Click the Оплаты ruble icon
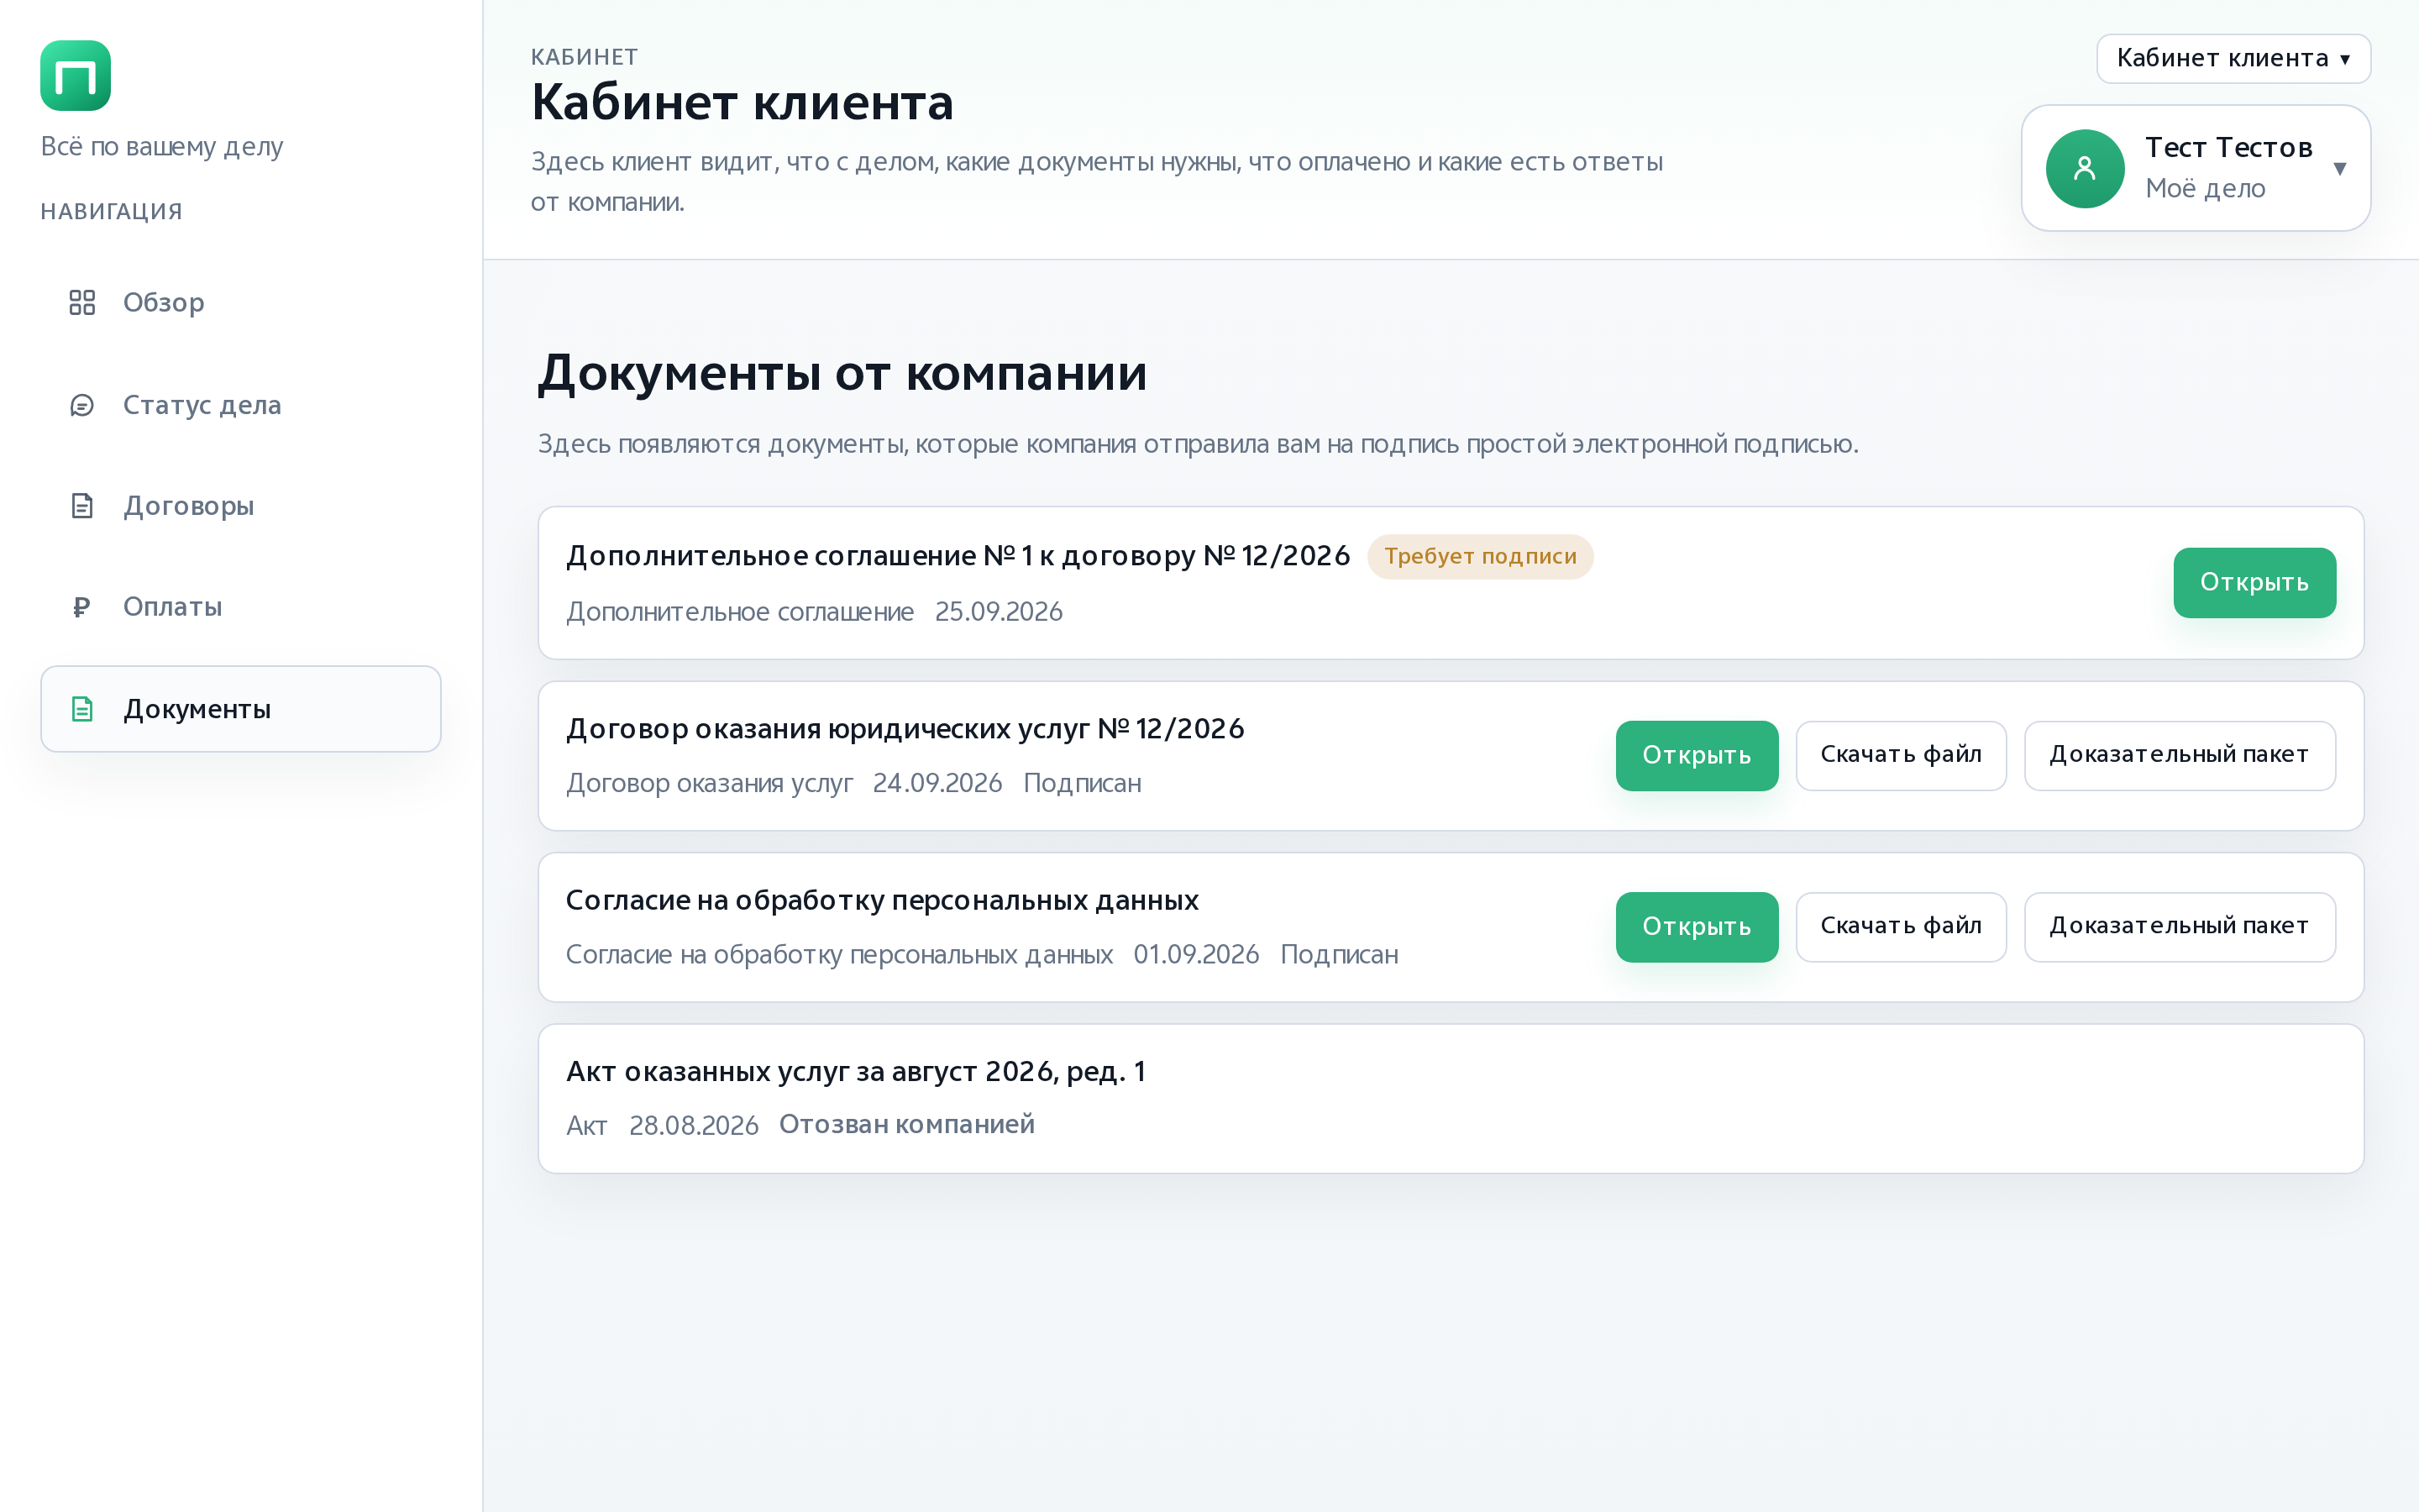The width and height of the screenshot is (2419, 1512). tap(82, 607)
